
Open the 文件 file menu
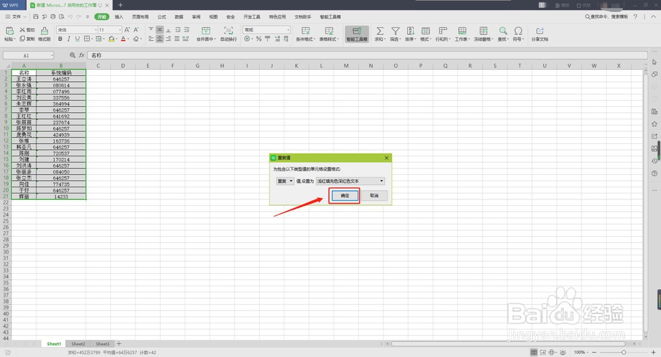(x=16, y=17)
